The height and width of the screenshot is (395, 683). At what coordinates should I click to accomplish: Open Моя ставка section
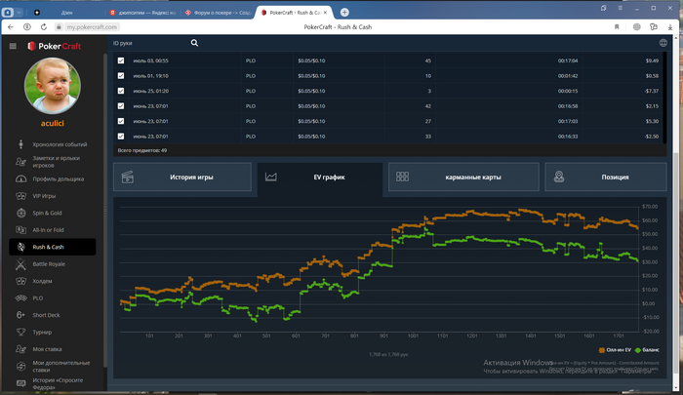click(53, 349)
